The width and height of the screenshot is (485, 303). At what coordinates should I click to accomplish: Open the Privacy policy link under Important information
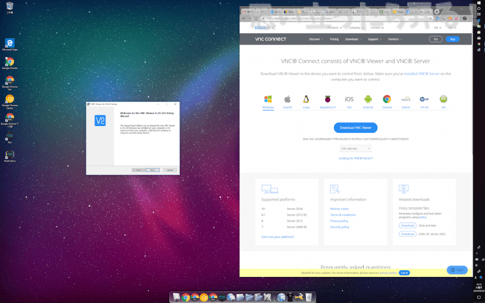[339, 221]
